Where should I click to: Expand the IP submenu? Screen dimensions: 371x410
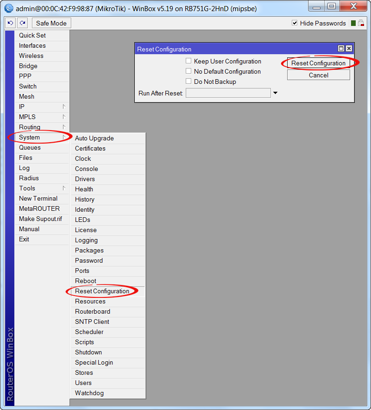(42, 107)
